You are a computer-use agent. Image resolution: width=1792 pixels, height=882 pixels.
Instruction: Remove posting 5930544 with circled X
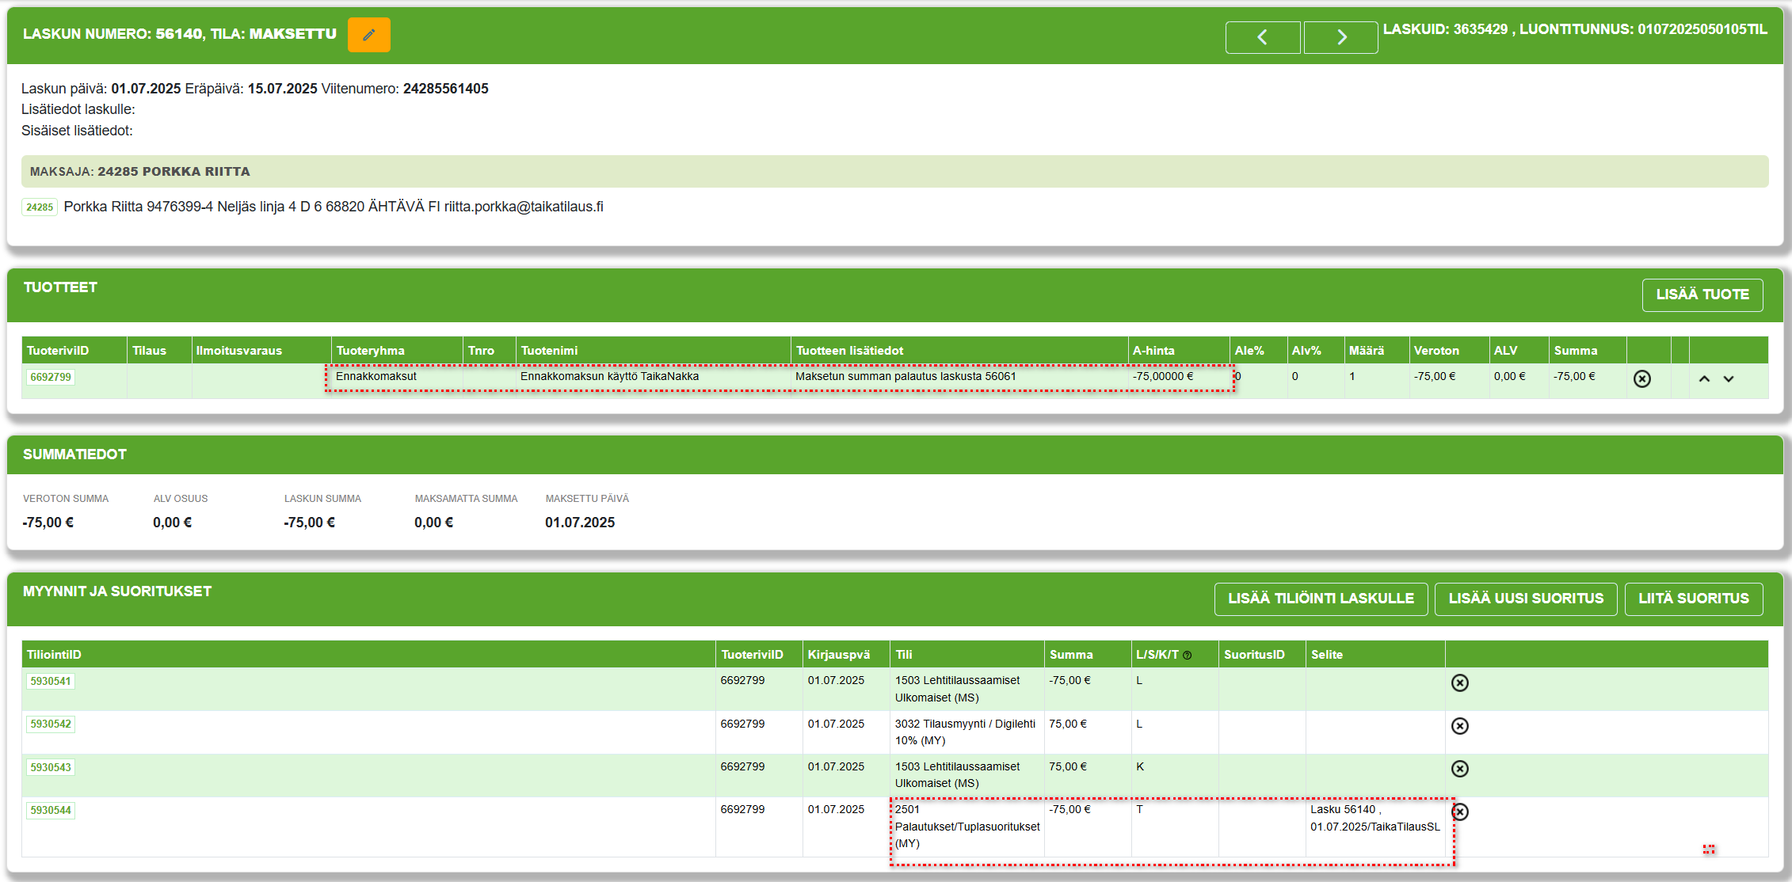click(1459, 812)
